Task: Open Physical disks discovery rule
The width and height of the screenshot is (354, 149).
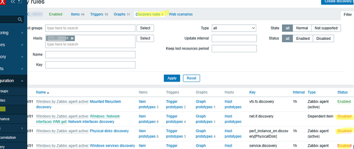Action: tap(109, 131)
